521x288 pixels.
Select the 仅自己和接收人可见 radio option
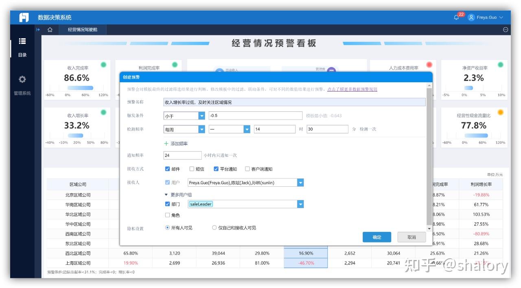[x=215, y=227]
